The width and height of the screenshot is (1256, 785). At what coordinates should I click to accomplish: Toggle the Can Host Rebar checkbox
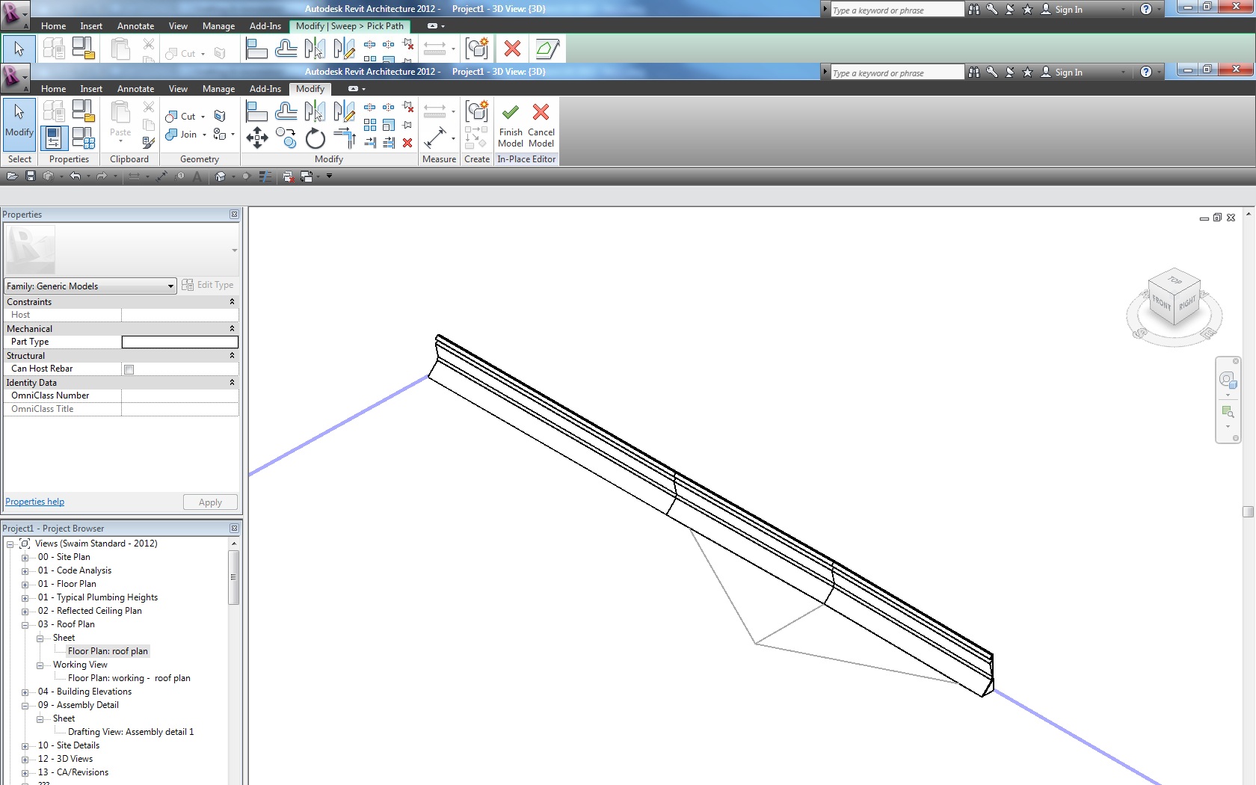click(x=129, y=369)
